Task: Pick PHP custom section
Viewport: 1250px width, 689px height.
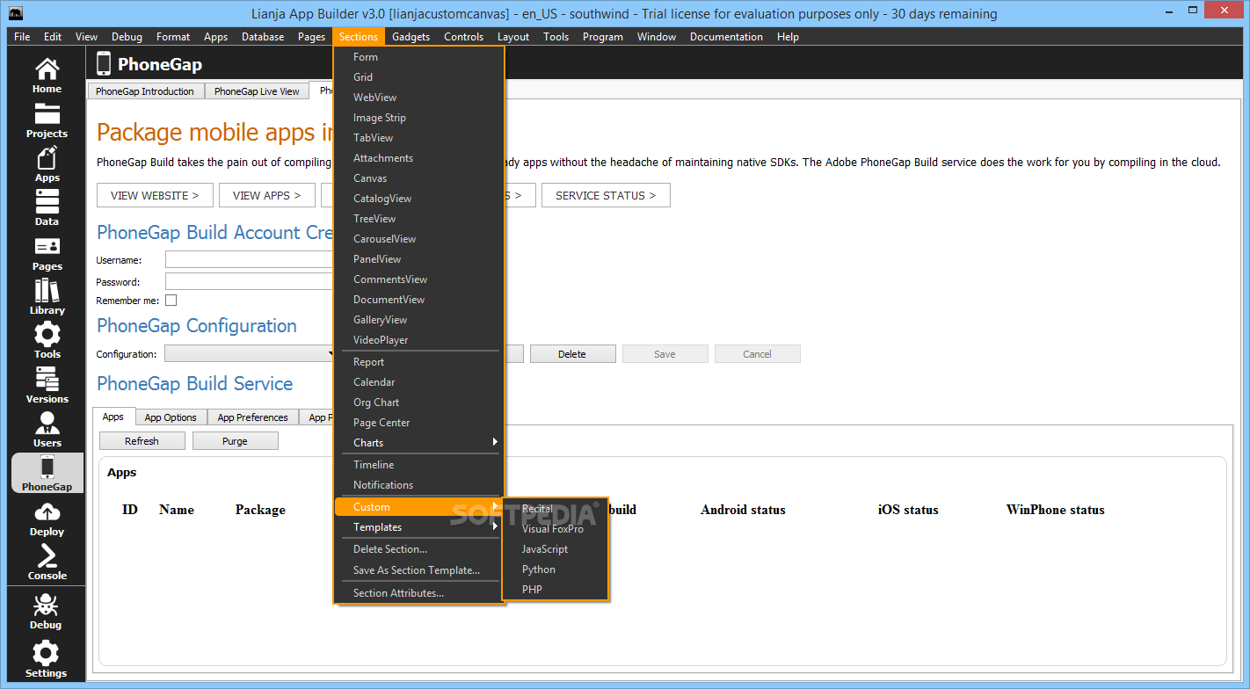Action: click(x=555, y=590)
